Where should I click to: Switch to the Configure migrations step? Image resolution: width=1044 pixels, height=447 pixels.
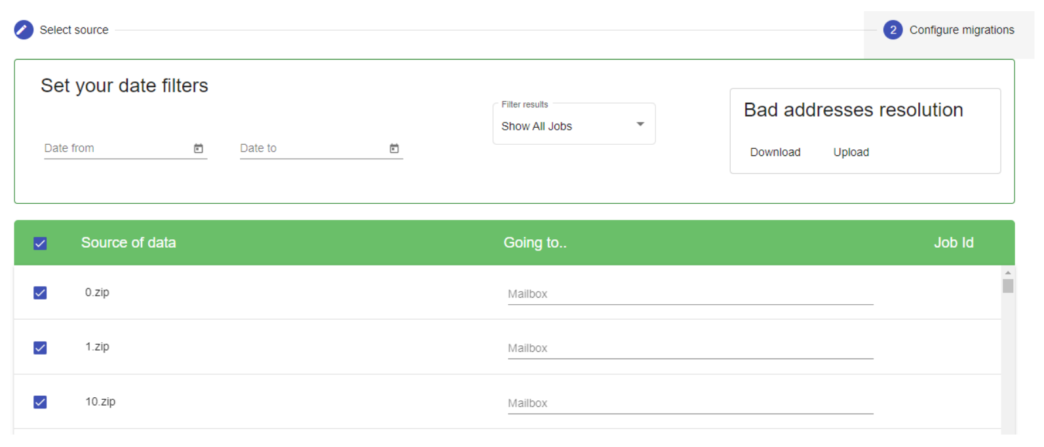(x=961, y=30)
